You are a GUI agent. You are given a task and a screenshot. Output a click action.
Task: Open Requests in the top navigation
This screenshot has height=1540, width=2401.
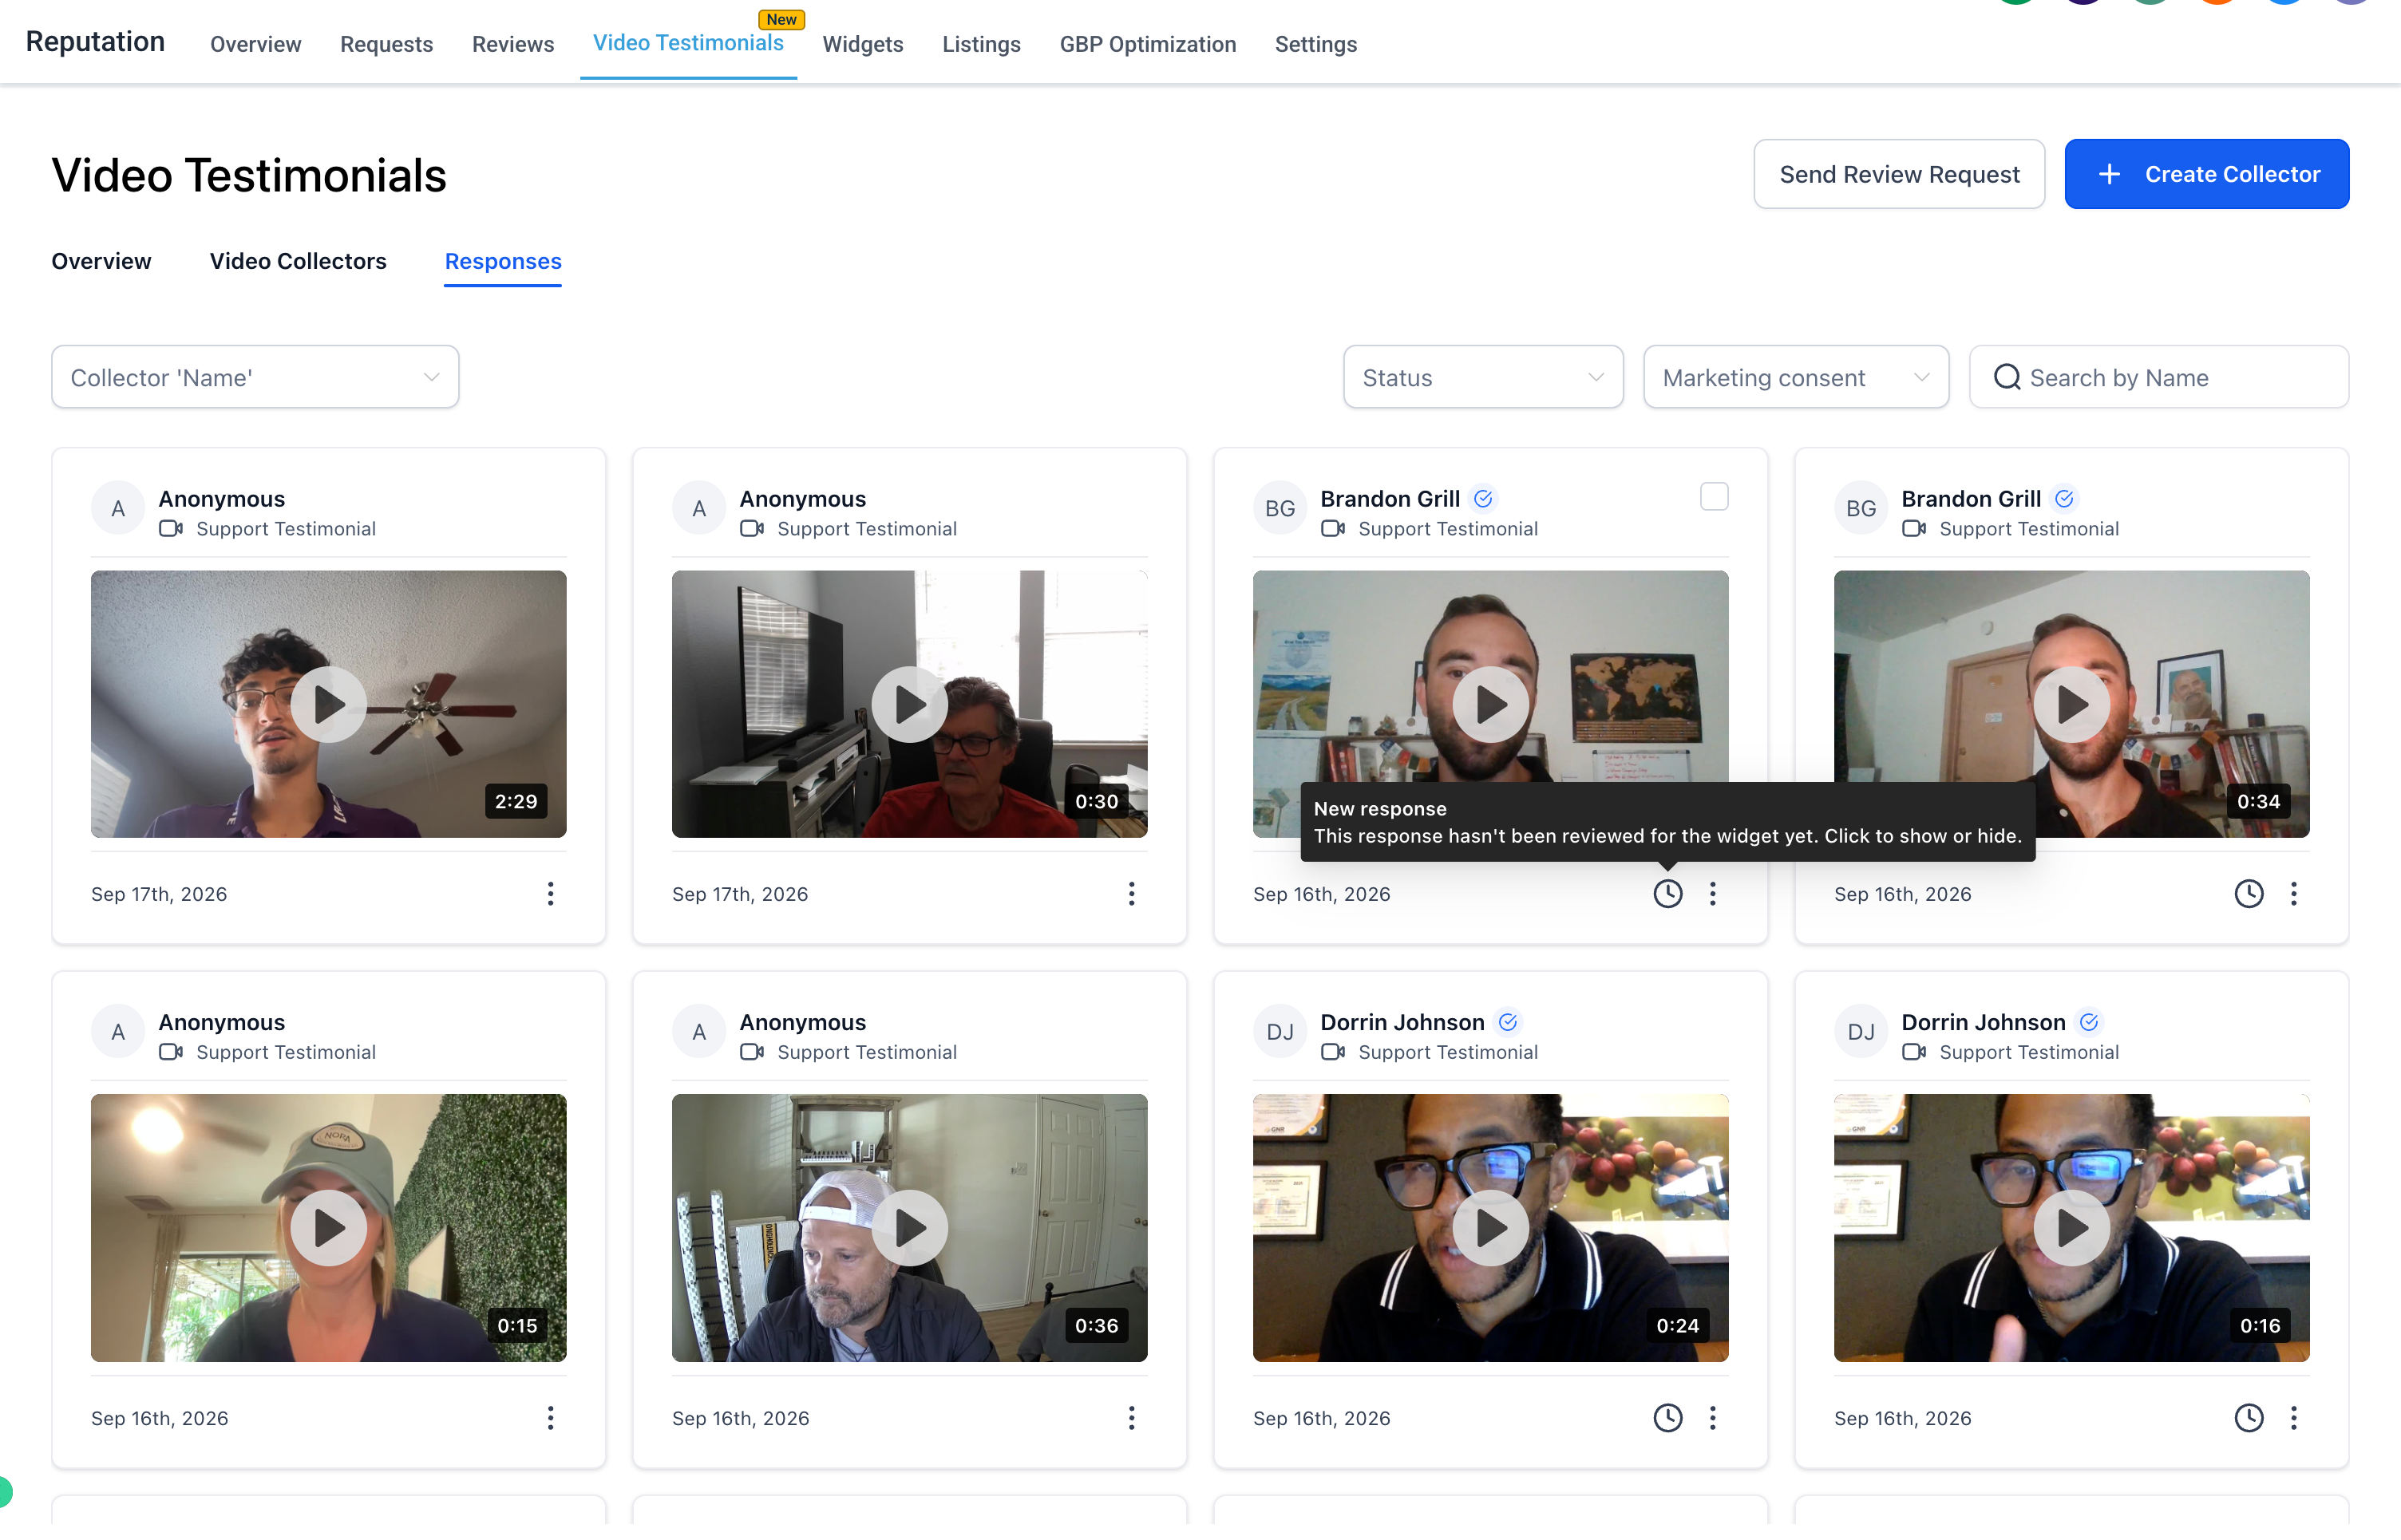tap(386, 44)
